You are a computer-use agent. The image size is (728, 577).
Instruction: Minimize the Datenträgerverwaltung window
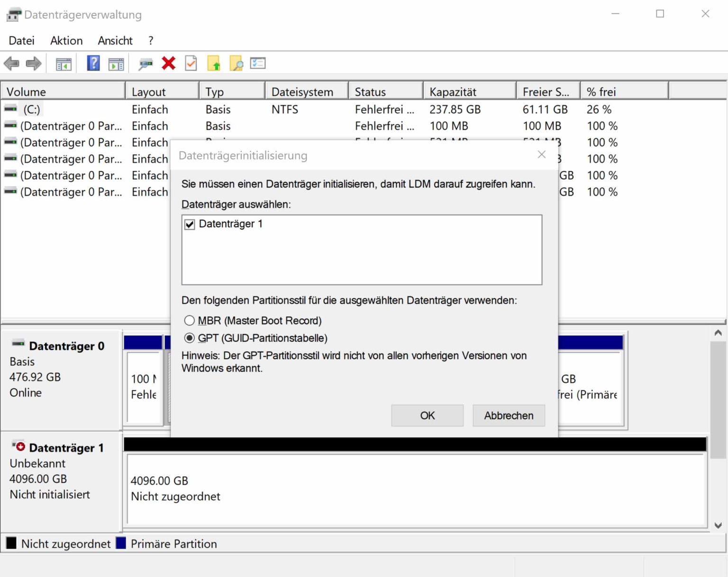tap(616, 14)
